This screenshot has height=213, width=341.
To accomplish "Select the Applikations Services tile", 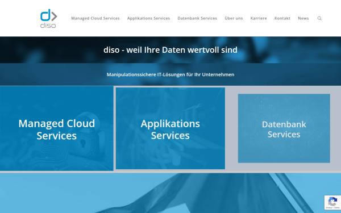I will pyautogui.click(x=170, y=128).
